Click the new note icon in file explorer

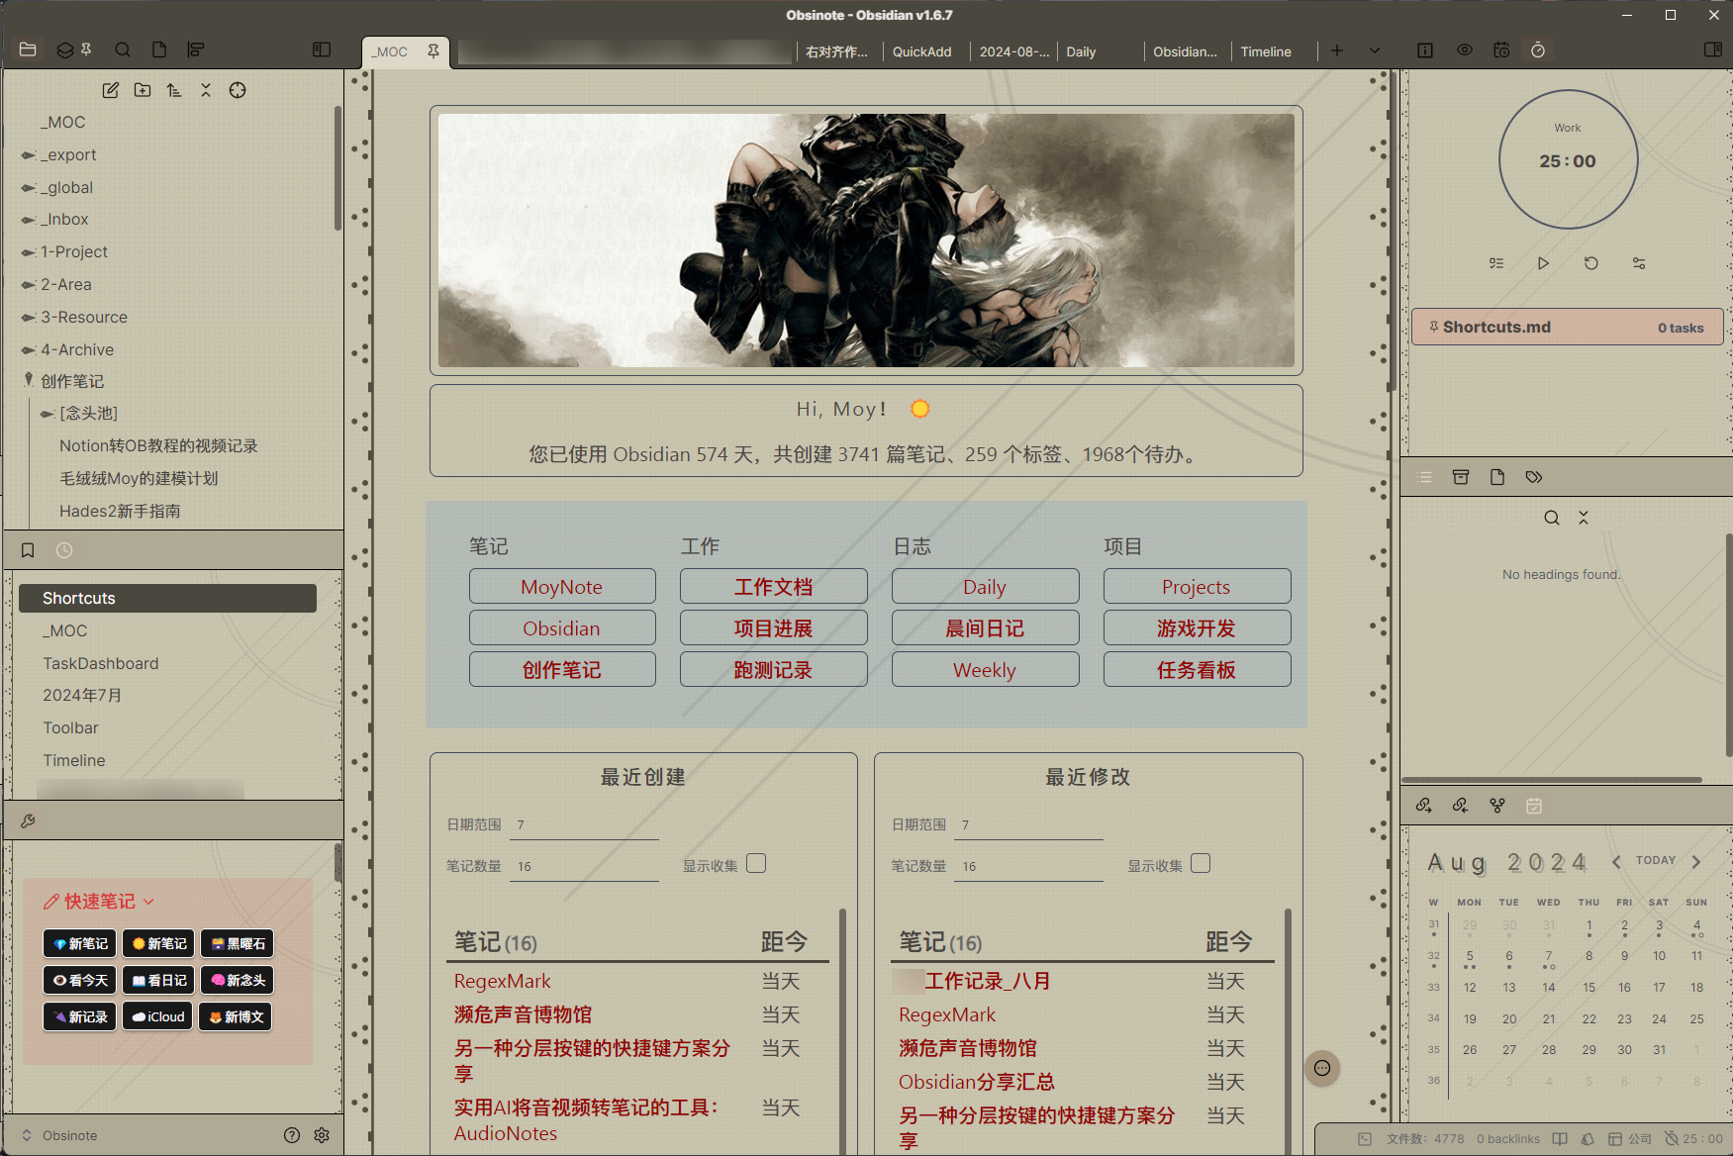tap(111, 90)
